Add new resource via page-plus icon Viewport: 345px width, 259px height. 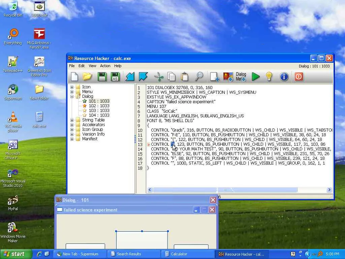[214, 77]
